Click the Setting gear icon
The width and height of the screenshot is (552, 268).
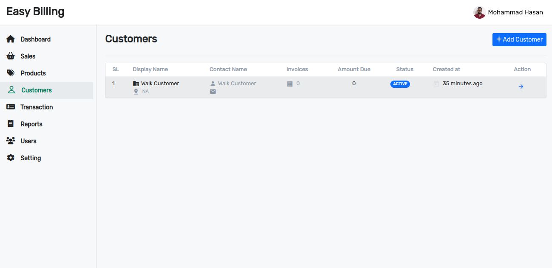[11, 158]
